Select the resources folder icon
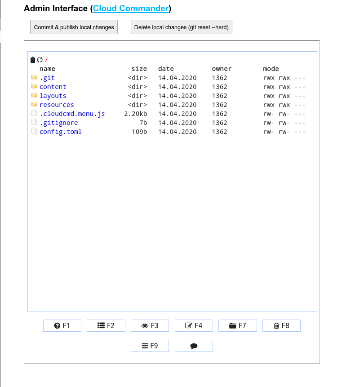 [x=34, y=104]
